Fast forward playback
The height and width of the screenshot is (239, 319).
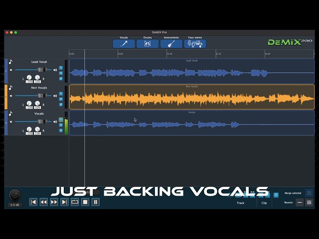54,202
